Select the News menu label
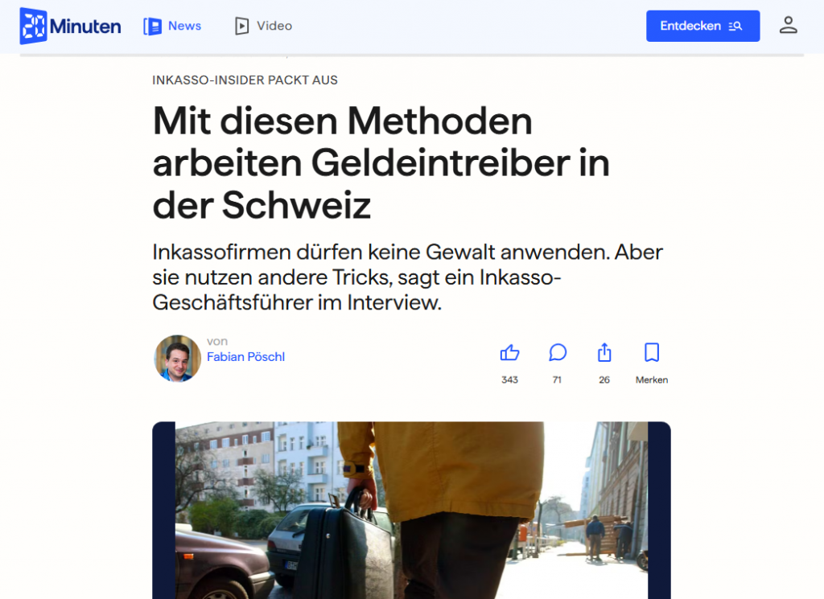 pos(184,26)
